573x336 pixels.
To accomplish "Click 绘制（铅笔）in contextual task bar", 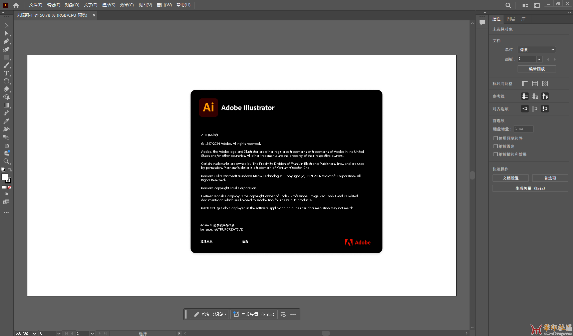I will pyautogui.click(x=210, y=314).
